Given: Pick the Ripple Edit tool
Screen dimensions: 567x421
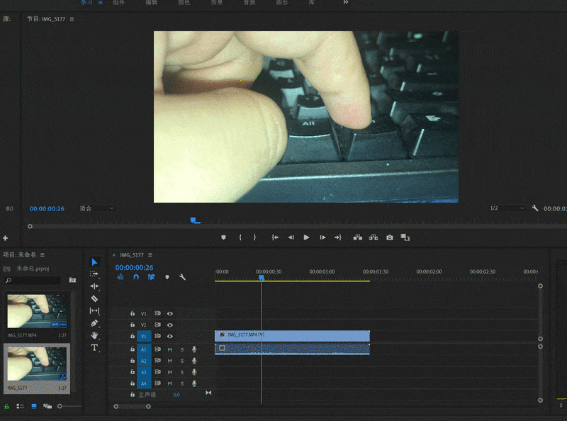Looking at the screenshot, I should [94, 286].
